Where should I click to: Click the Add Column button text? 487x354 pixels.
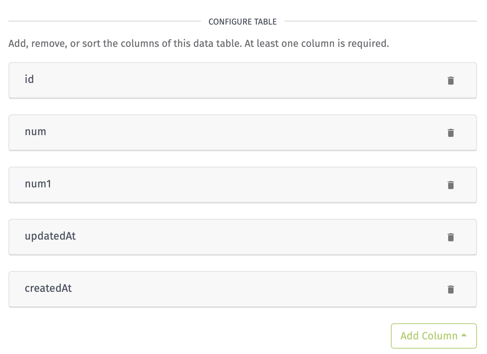tap(429, 336)
